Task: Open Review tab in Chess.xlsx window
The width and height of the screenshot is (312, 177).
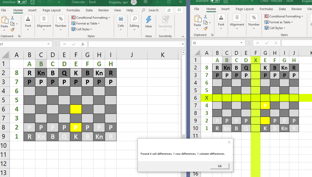Action: 103,10
